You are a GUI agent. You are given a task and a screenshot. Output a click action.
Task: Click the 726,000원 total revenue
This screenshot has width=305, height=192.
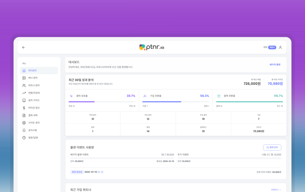coord(252,84)
